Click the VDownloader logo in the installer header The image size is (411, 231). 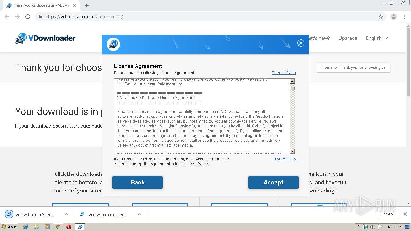tap(113, 44)
